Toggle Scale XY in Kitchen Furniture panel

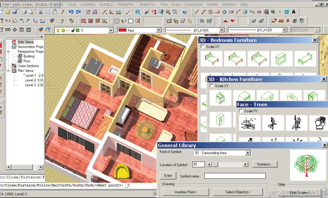tap(211, 86)
